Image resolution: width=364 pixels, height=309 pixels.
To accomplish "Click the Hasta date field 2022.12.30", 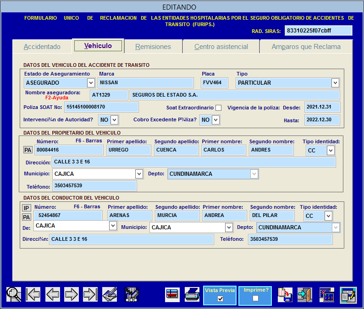I will tap(322, 120).
